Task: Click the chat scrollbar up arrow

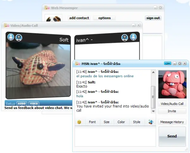Action: coord(153,72)
